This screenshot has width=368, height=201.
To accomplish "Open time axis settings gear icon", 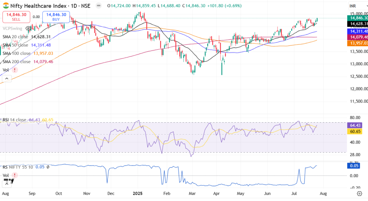I will point(359,193).
